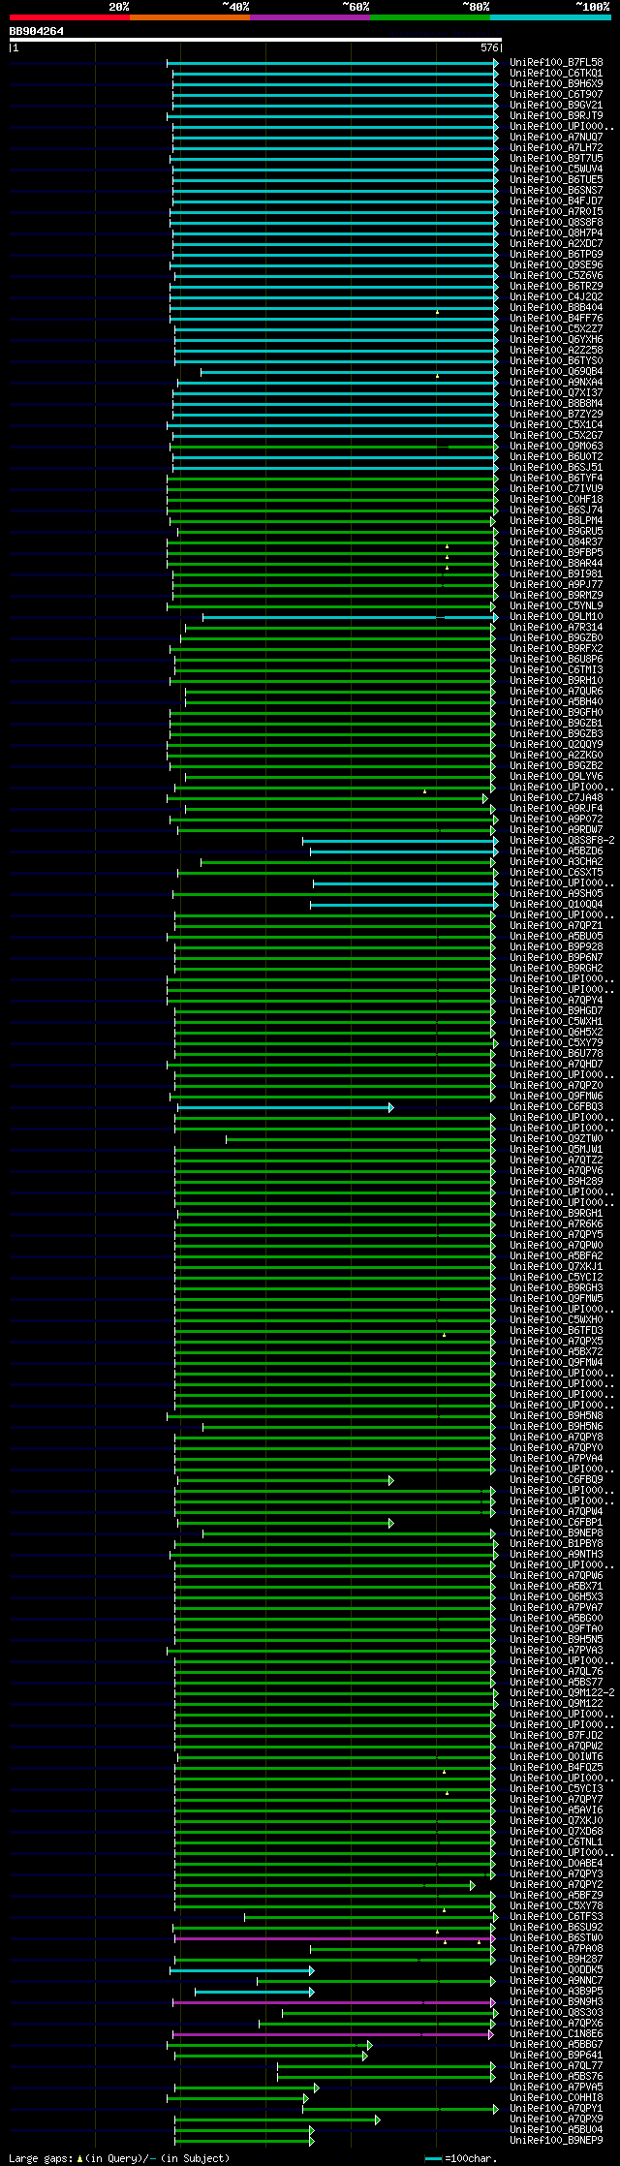The image size is (620, 2166).
Task: Open hit UniRef100_Q6YXH6
Action: point(556,340)
